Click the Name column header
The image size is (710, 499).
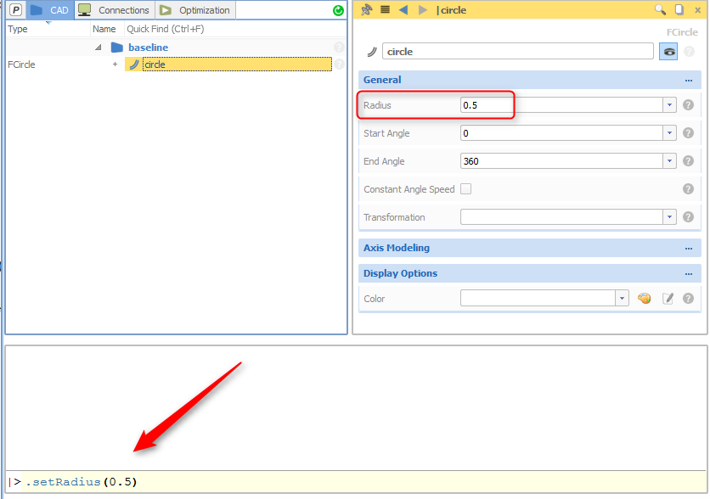click(x=104, y=29)
